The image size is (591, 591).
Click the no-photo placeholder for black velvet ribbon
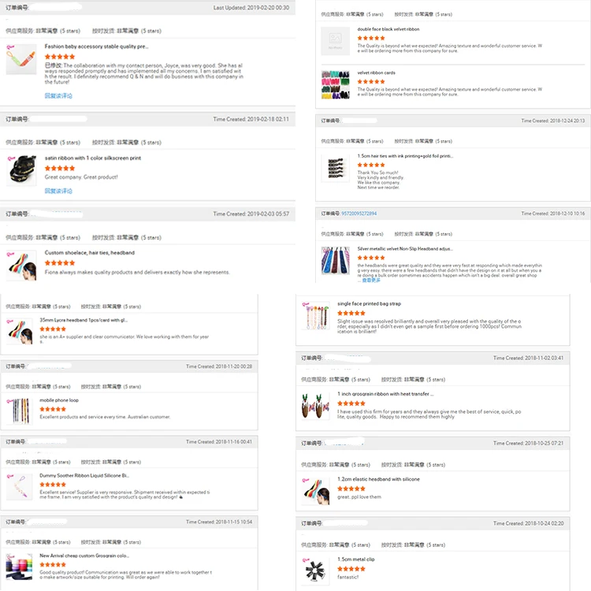coord(336,42)
